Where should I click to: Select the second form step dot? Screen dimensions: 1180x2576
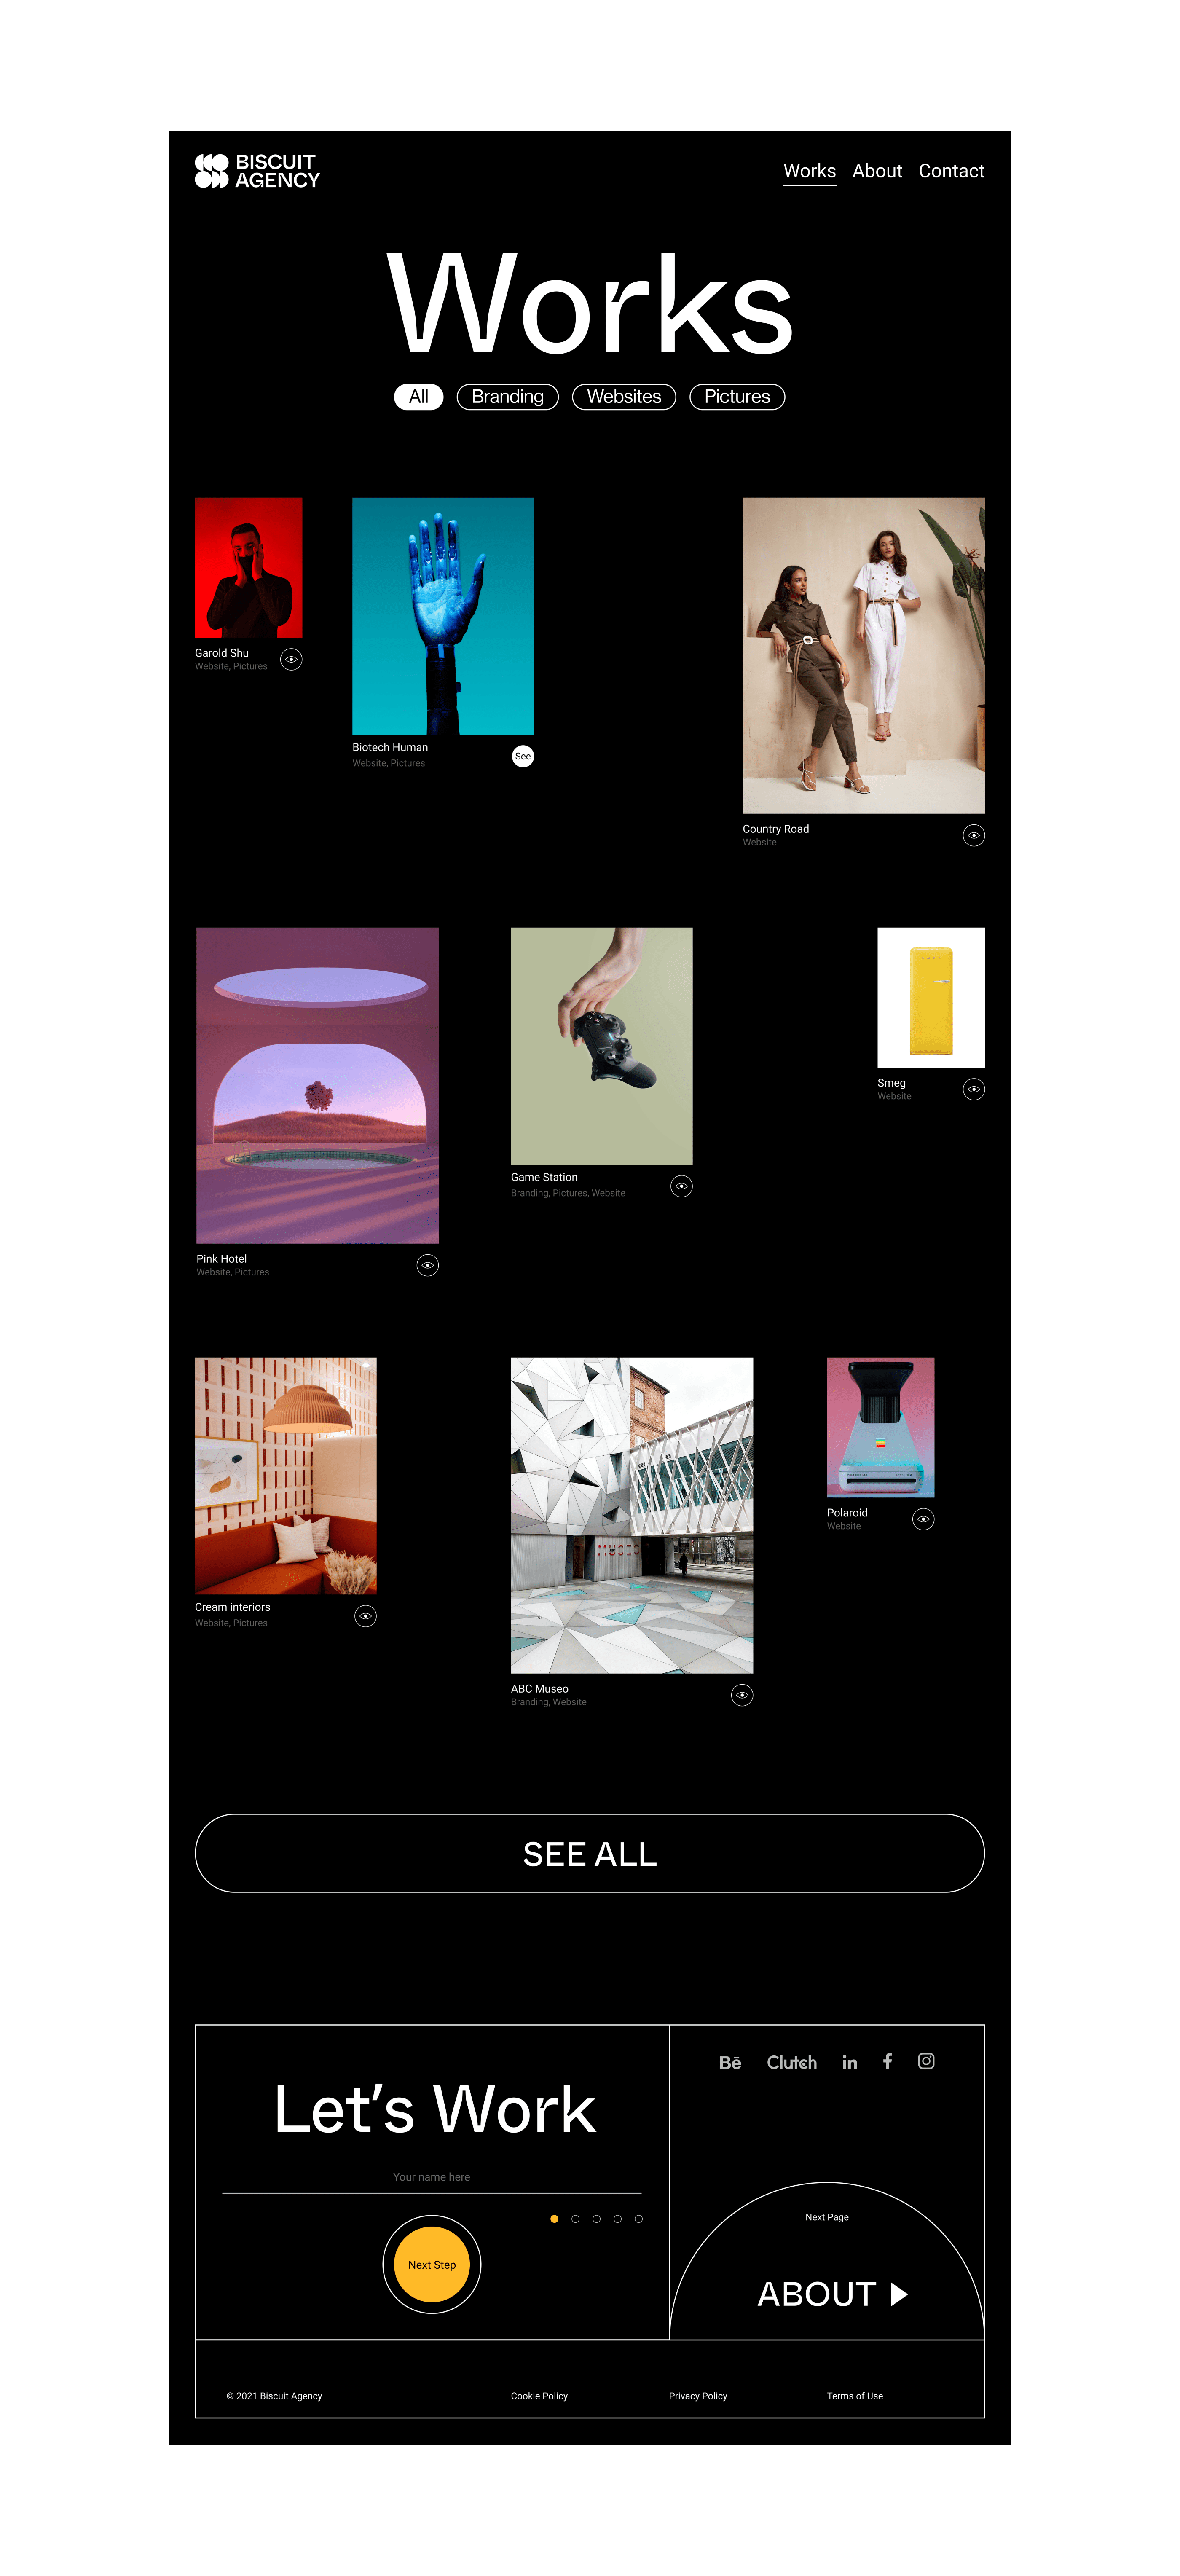575,2219
